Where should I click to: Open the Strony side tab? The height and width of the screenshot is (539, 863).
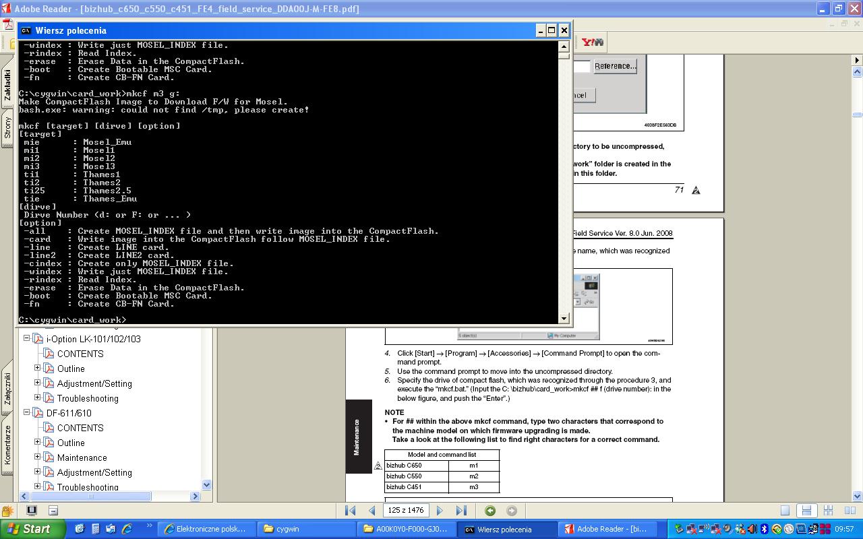[7, 127]
